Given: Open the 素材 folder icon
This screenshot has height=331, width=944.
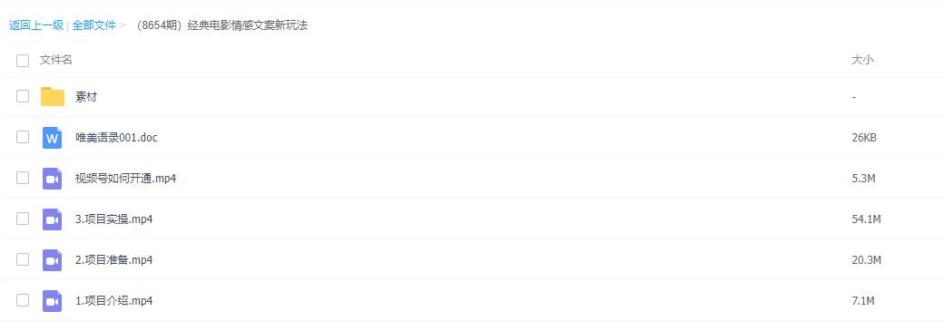Looking at the screenshot, I should click(x=53, y=96).
